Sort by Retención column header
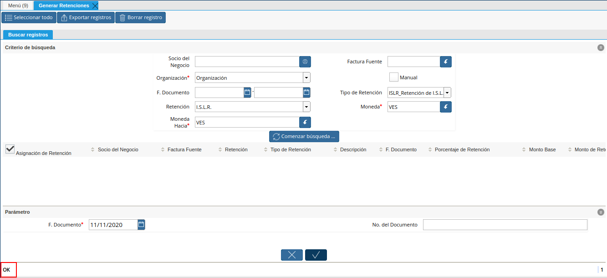Image resolution: width=607 pixels, height=278 pixels. [x=236, y=149]
